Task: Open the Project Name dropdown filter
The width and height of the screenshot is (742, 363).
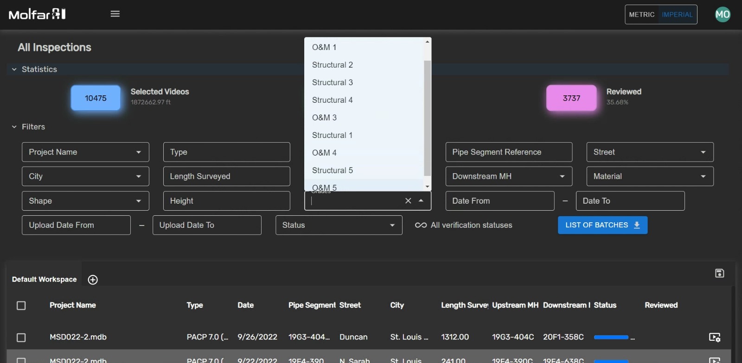Action: [85, 152]
